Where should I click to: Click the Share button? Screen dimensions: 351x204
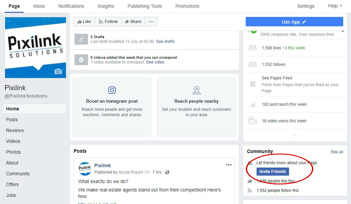pyautogui.click(x=133, y=22)
